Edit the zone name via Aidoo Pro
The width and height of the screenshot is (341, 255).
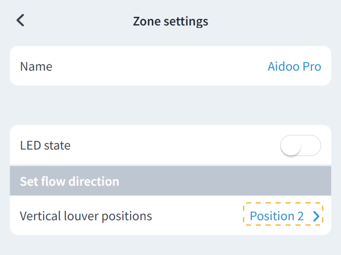click(x=294, y=66)
